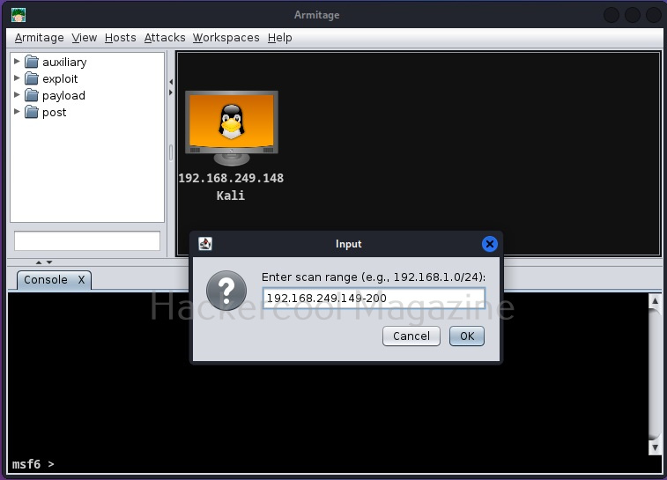
Task: Open the Help menu
Action: coord(280,38)
